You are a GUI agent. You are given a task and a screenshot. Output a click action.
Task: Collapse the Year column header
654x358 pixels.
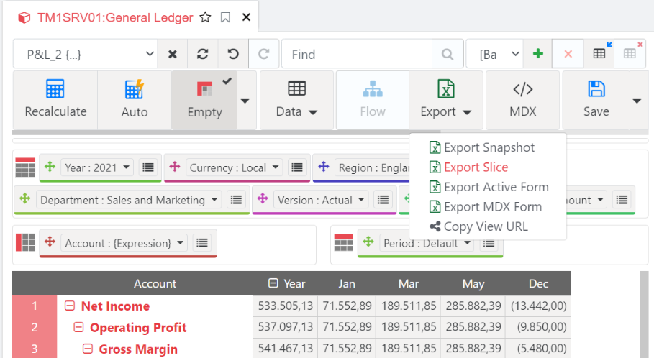tap(273, 283)
